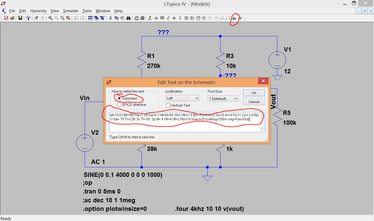Tile windows horizontally icon
This screenshot has height=221, width=374.
(90, 18)
